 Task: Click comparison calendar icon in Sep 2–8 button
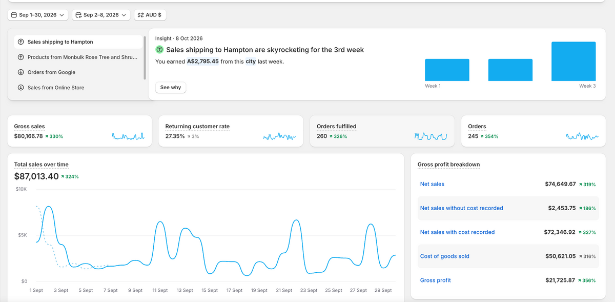point(78,15)
